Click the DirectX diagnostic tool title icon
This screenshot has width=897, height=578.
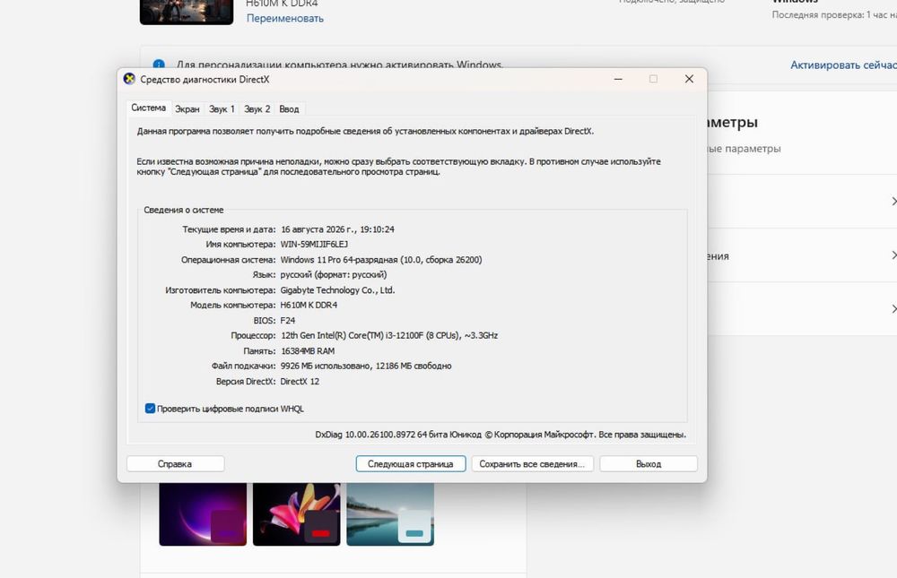point(129,79)
